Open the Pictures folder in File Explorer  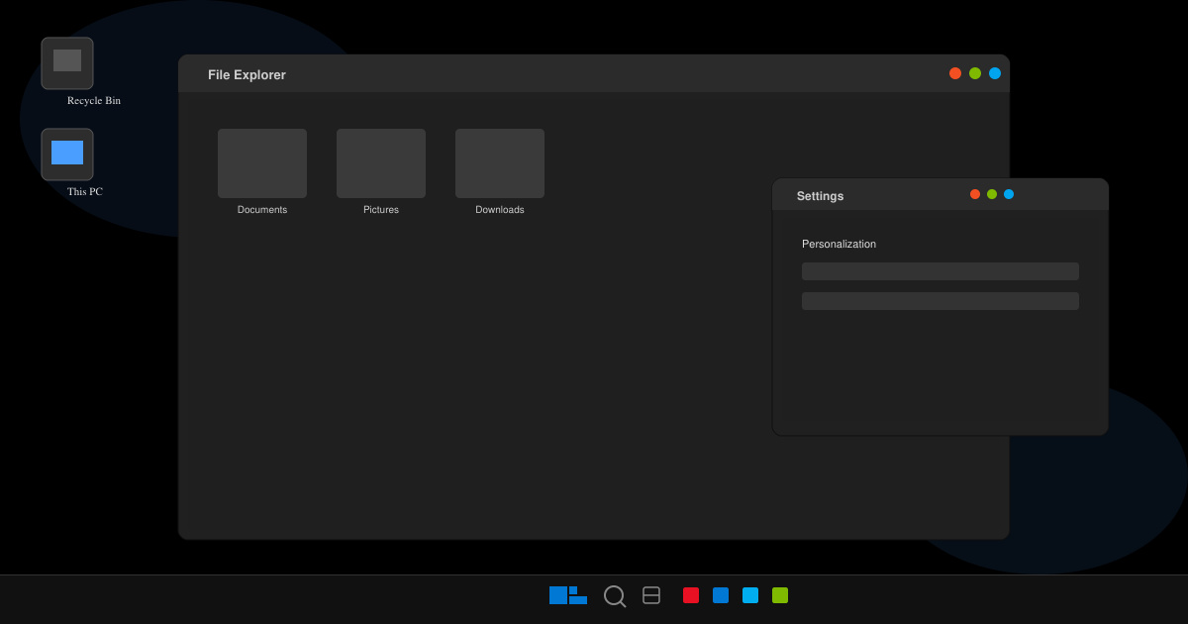[x=381, y=163]
